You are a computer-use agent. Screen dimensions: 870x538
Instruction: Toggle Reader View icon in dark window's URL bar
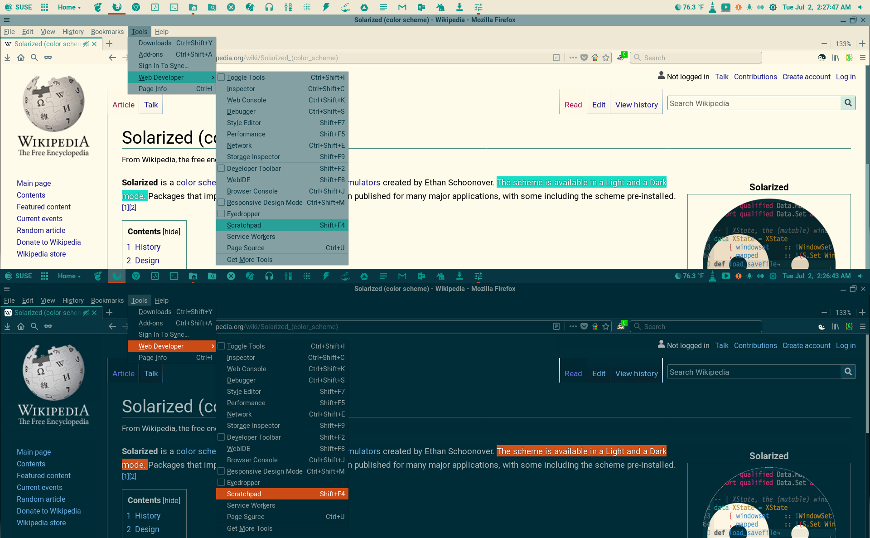(x=556, y=326)
